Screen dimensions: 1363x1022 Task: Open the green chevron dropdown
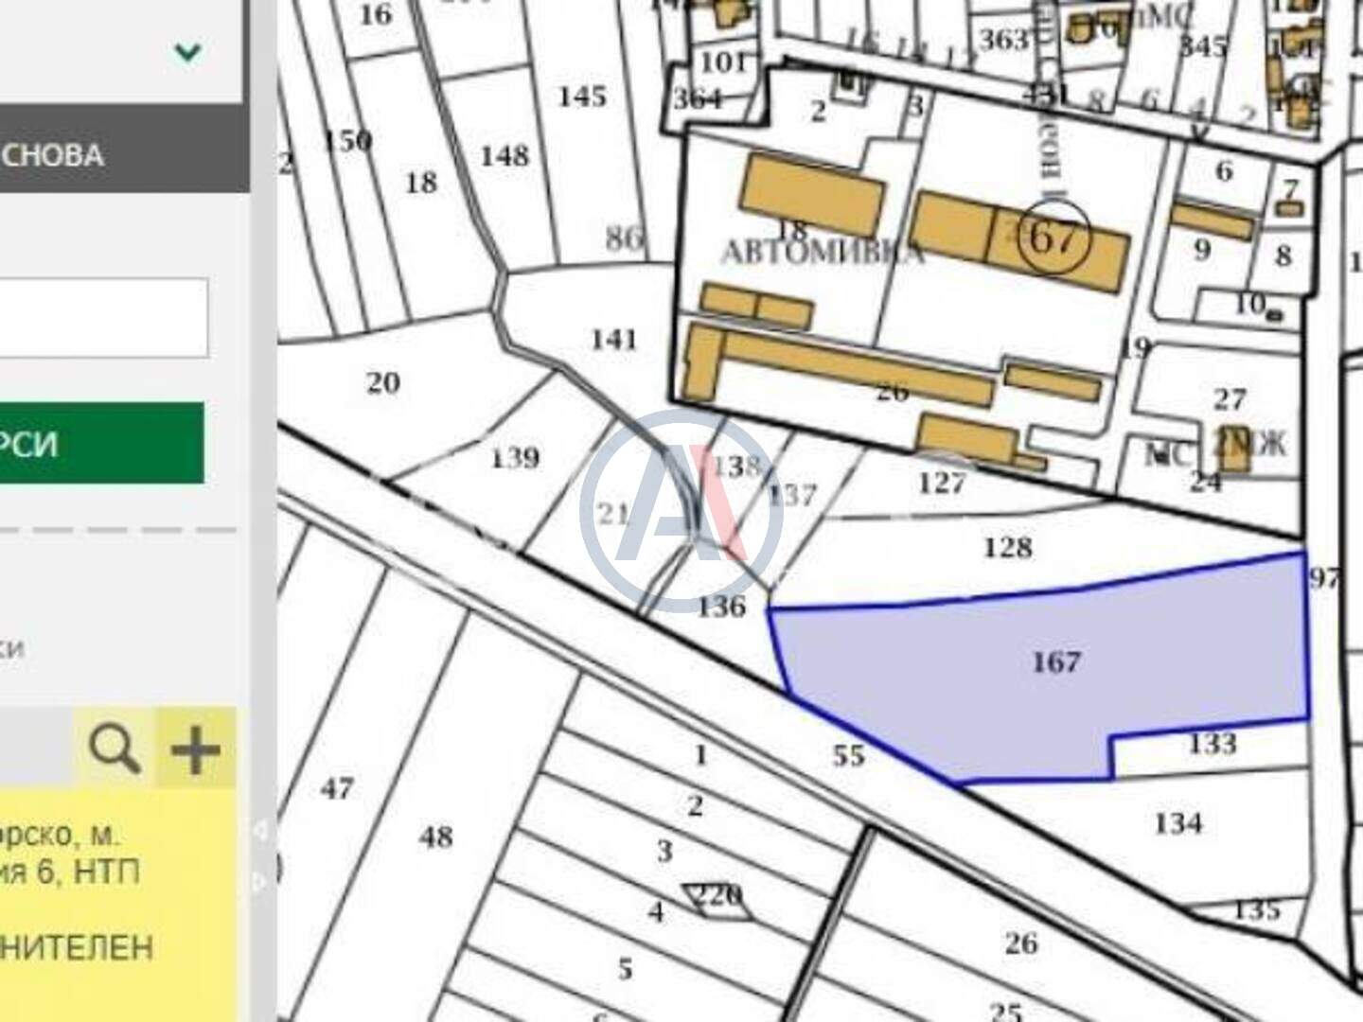point(187,52)
